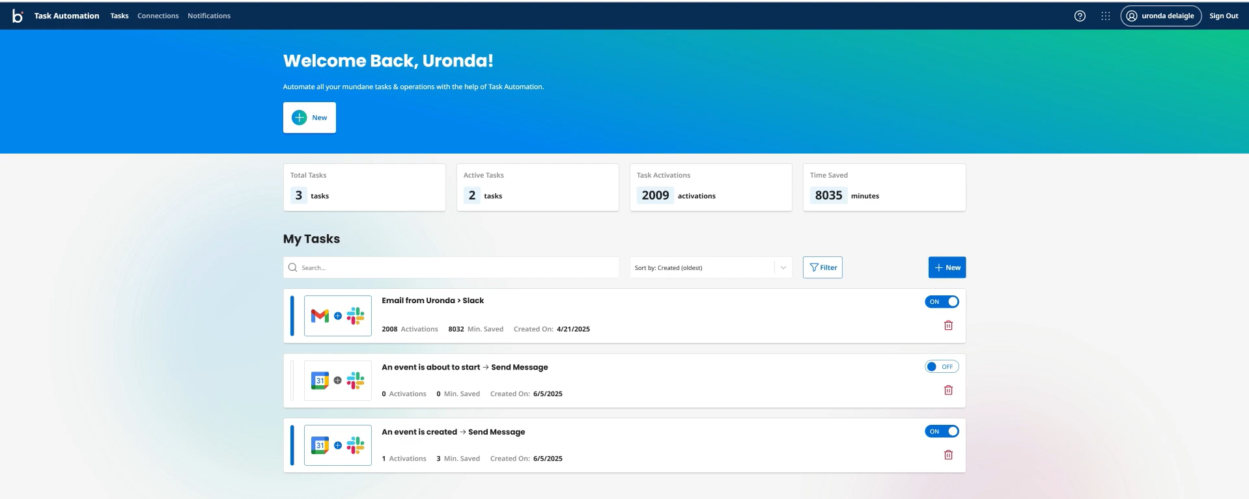Delete the 'An event is about to start' task
Screen dimensions: 1249x499
948,390
